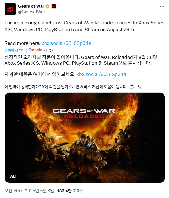
Task: Click the '영어에서 번역' translation link
Action: coord(15,50)
